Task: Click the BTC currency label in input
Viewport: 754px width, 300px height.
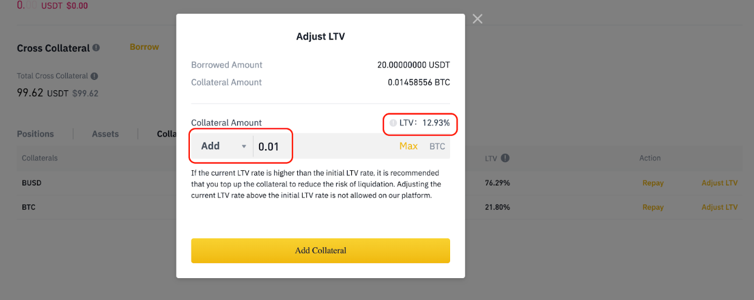Action: 437,146
